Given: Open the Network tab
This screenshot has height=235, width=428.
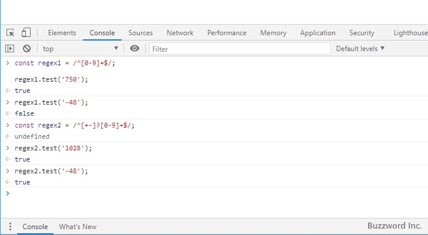Looking at the screenshot, I should [180, 33].
